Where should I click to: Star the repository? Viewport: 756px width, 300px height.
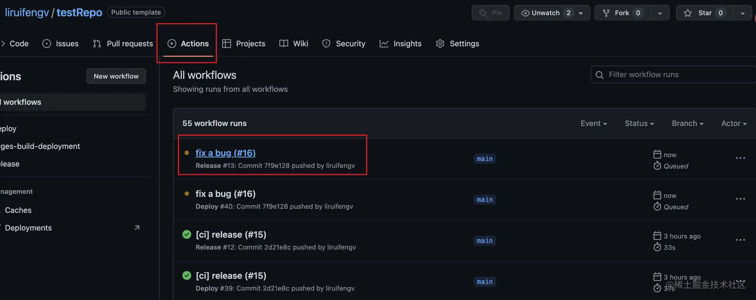pos(705,13)
